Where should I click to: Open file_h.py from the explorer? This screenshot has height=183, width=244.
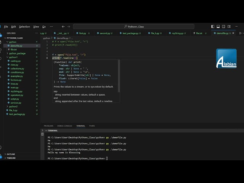click(13, 110)
